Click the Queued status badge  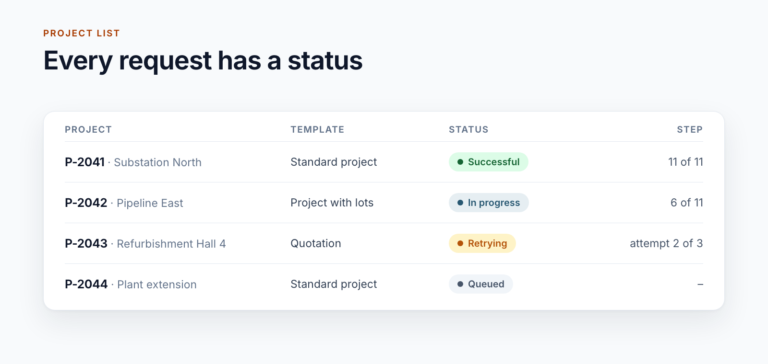click(x=480, y=284)
